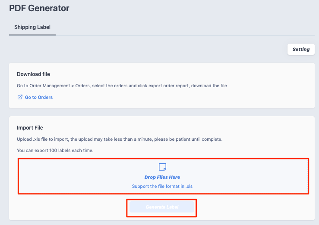Image resolution: width=319 pixels, height=225 pixels.
Task: Click the file icon above Drop Files Here
Action: [x=162, y=167]
